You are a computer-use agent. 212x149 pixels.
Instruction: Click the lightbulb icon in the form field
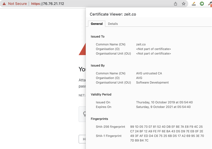pos(85,114)
